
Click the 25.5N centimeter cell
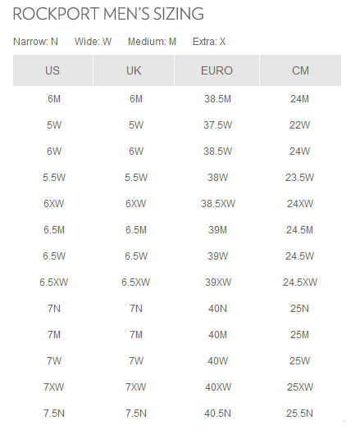point(299,414)
